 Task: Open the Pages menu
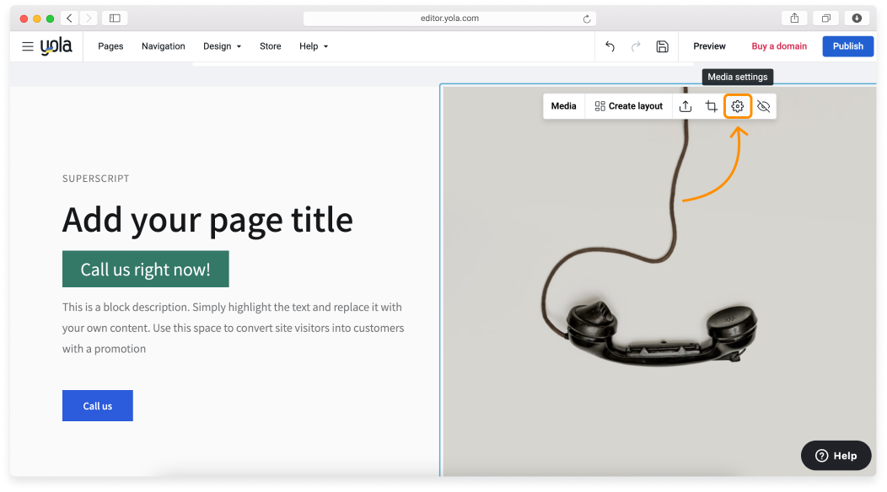tap(110, 46)
